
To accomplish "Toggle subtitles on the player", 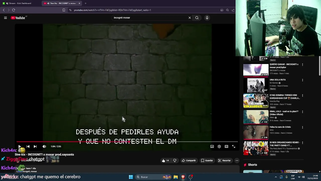I will click(x=212, y=147).
